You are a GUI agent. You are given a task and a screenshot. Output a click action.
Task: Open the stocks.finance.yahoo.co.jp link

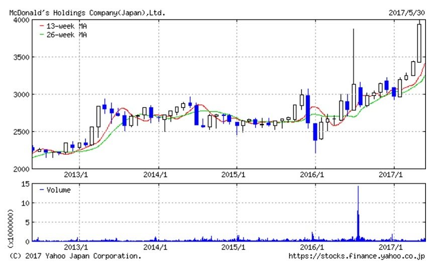(357, 256)
